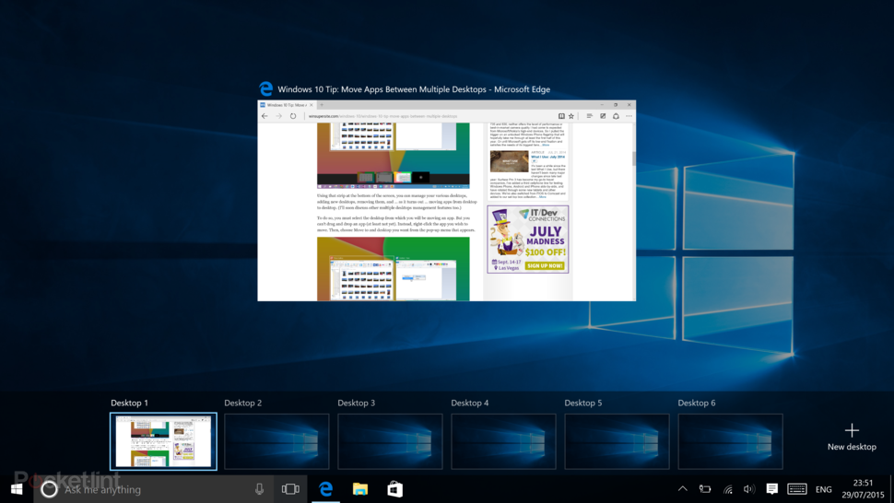Open Edge More actions ellipsis menu
Viewport: 894px width, 503px height.
(629, 116)
